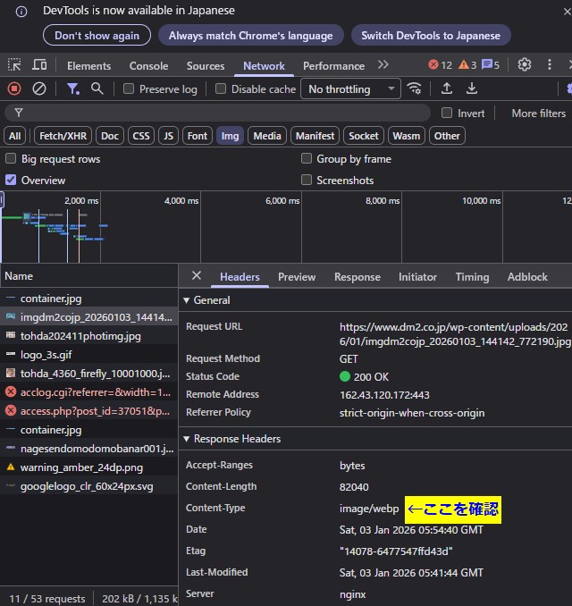The image size is (572, 606).
Task: Click Switch DevTools to Japanese button
Action: 430,36
